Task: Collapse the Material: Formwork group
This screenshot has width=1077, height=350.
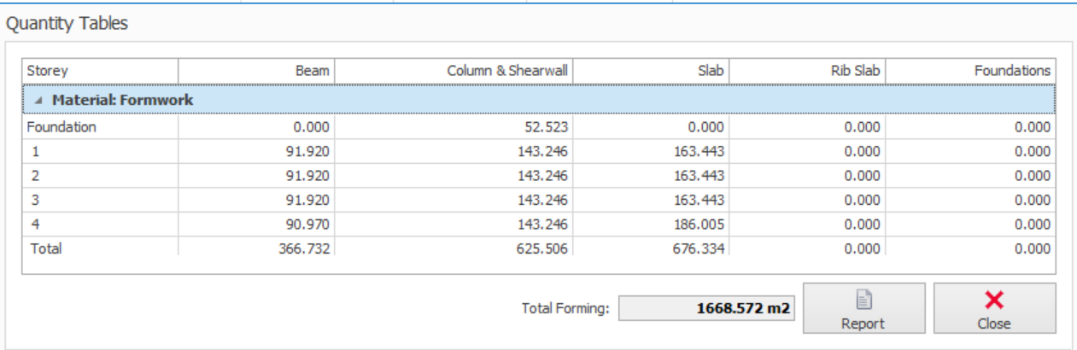Action: point(39,101)
